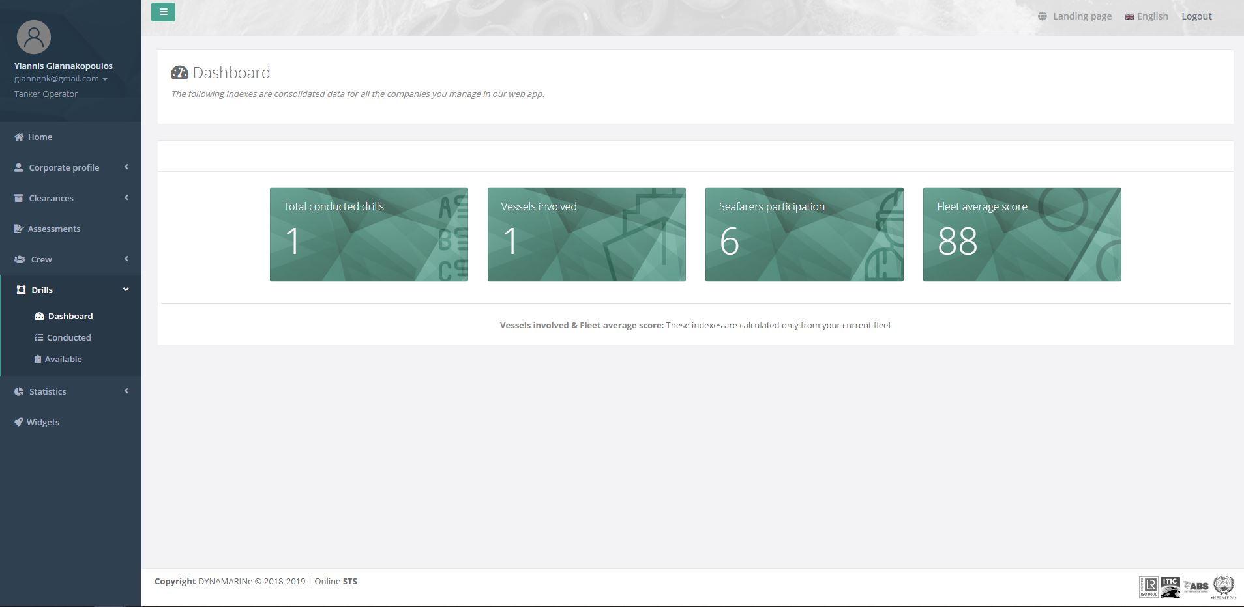Select Available under Drills
This screenshot has width=1244, height=607.
coord(63,359)
